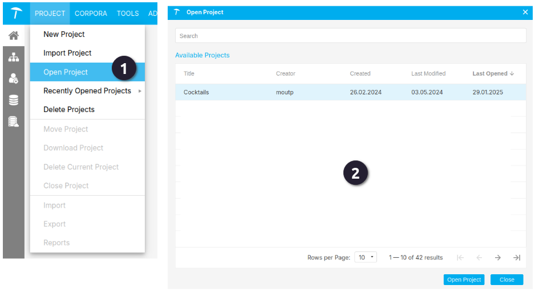Select the Cocktails project row
539x293 pixels.
tap(351, 92)
